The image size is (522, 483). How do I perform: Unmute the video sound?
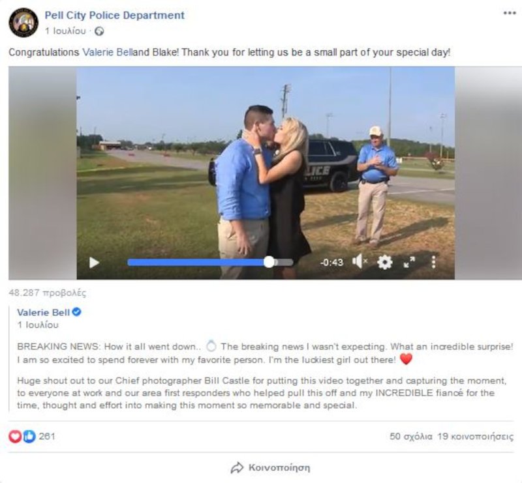360,261
